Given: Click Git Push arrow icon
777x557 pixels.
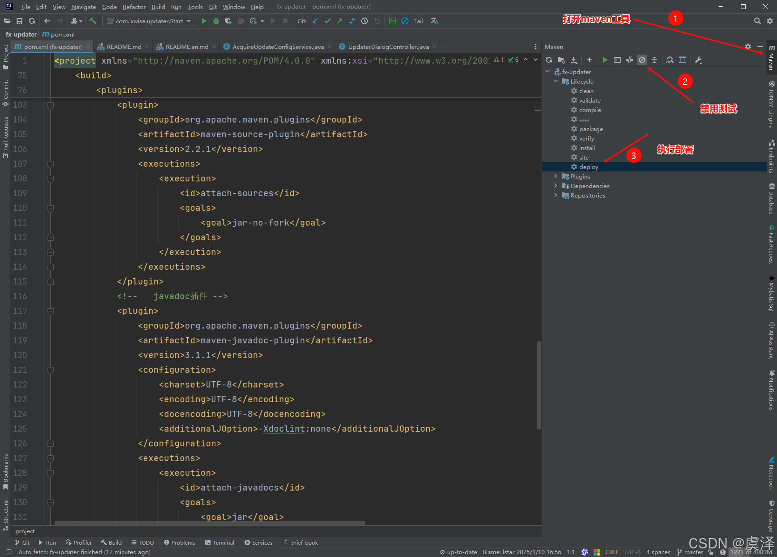Looking at the screenshot, I should pyautogui.click(x=340, y=21).
